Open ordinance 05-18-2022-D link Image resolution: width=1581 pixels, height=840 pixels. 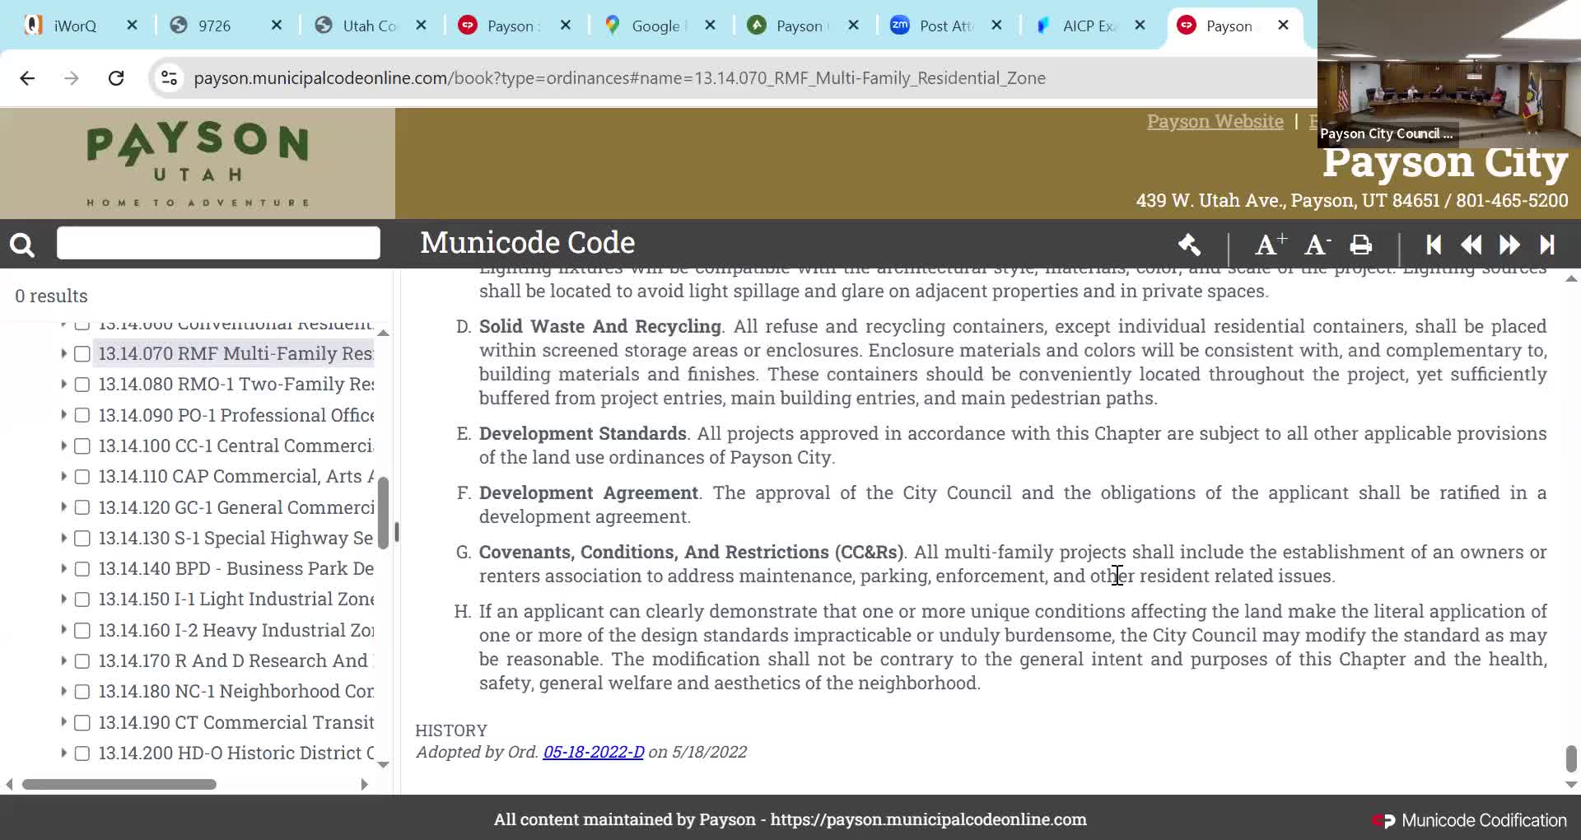(593, 752)
